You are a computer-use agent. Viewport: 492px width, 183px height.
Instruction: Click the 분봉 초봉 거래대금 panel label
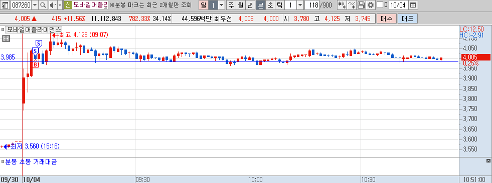tap(31, 161)
